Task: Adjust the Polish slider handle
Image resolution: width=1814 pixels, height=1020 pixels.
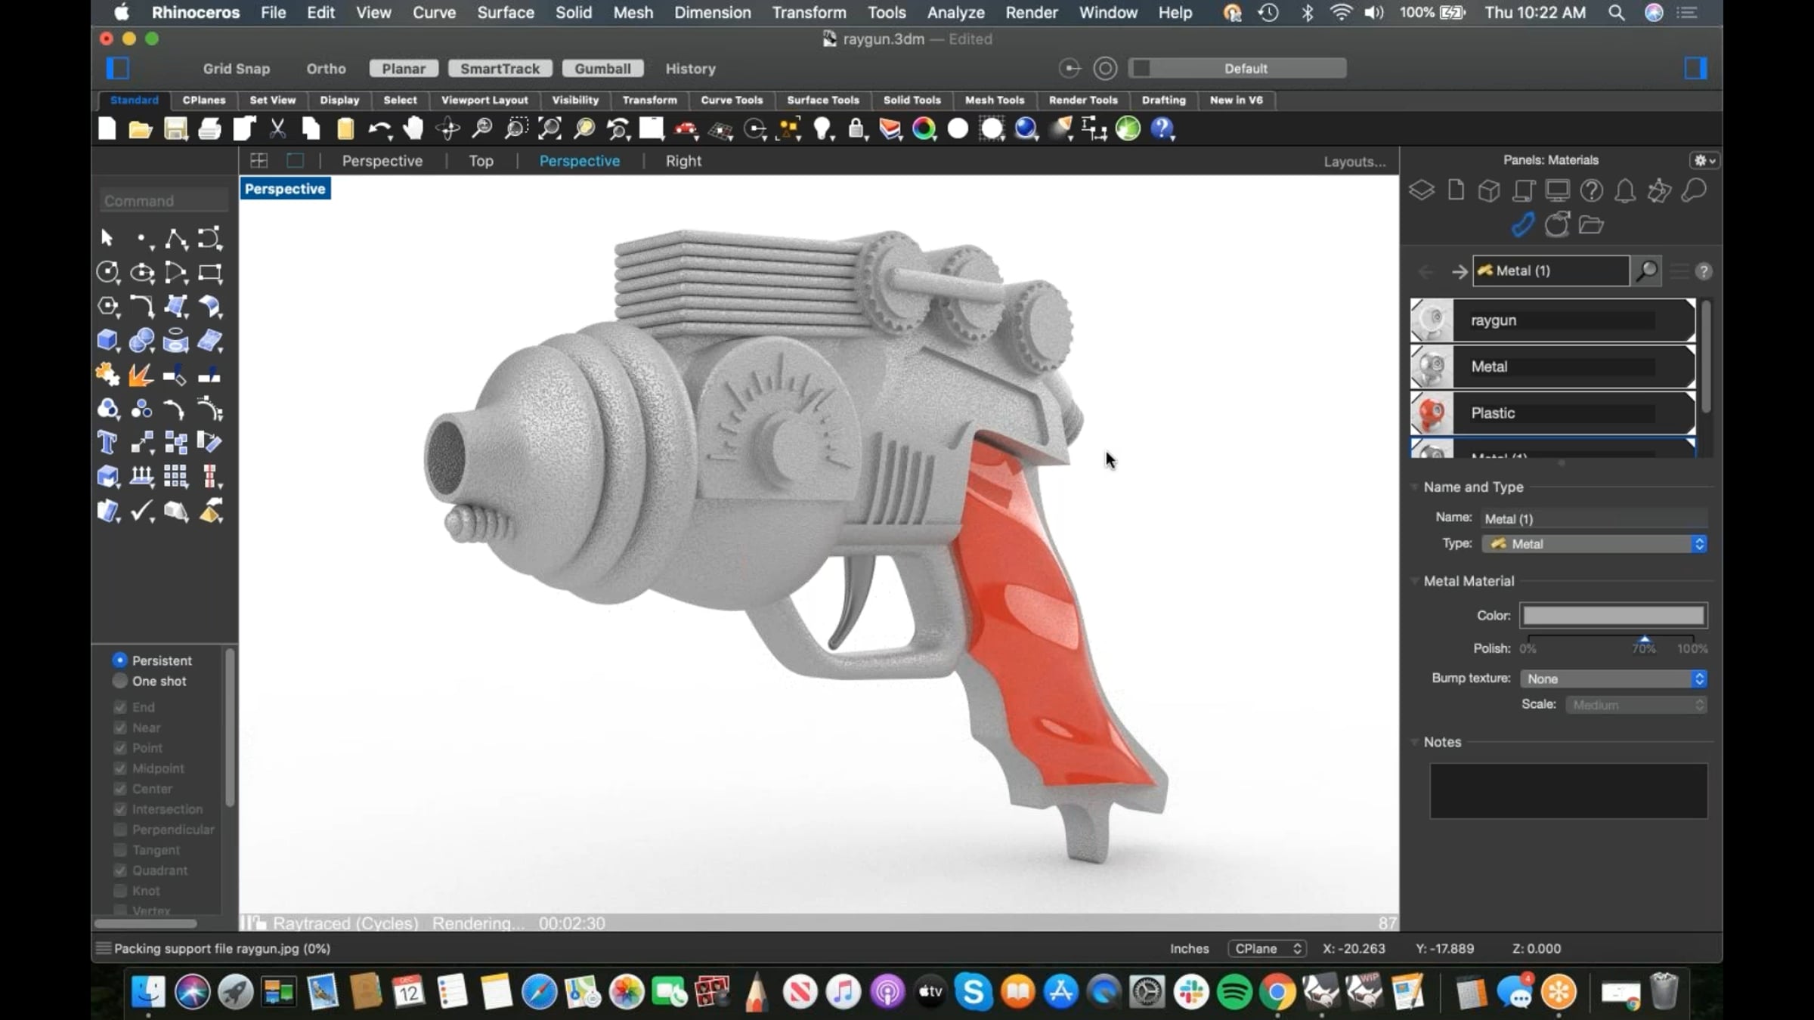Action: click(x=1644, y=640)
